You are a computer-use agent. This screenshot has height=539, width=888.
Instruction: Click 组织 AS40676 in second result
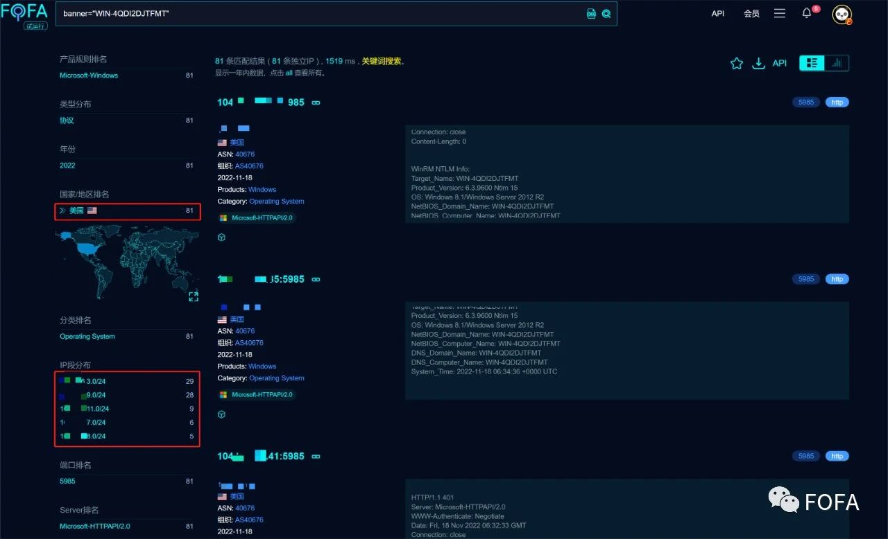pos(249,343)
